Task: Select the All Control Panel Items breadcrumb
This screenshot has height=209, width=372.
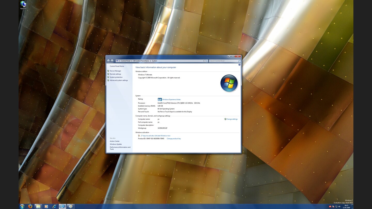Action: [141, 61]
